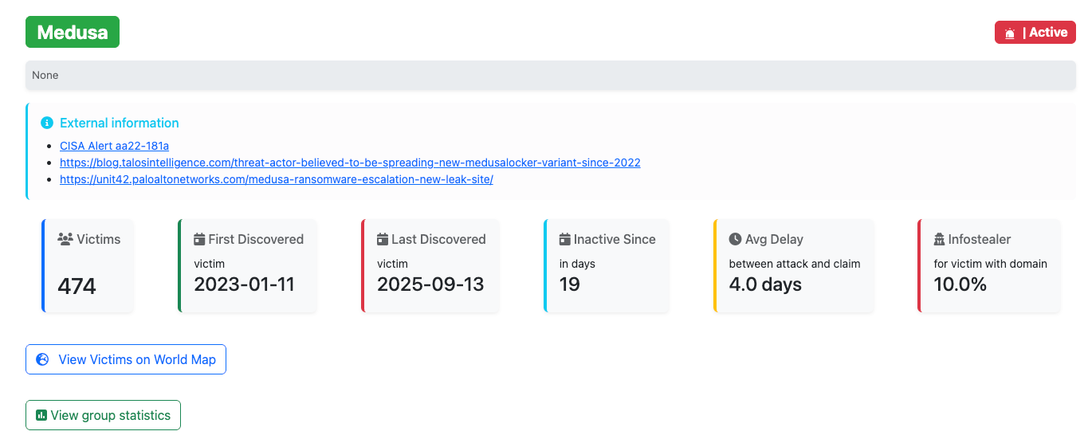1088x439 pixels.
Task: Select the victim count value 474
Action: point(77,286)
